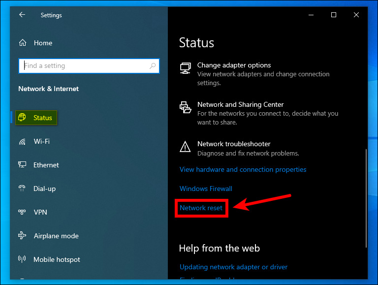
Task: Open Dial-up settings
Action: (44, 189)
